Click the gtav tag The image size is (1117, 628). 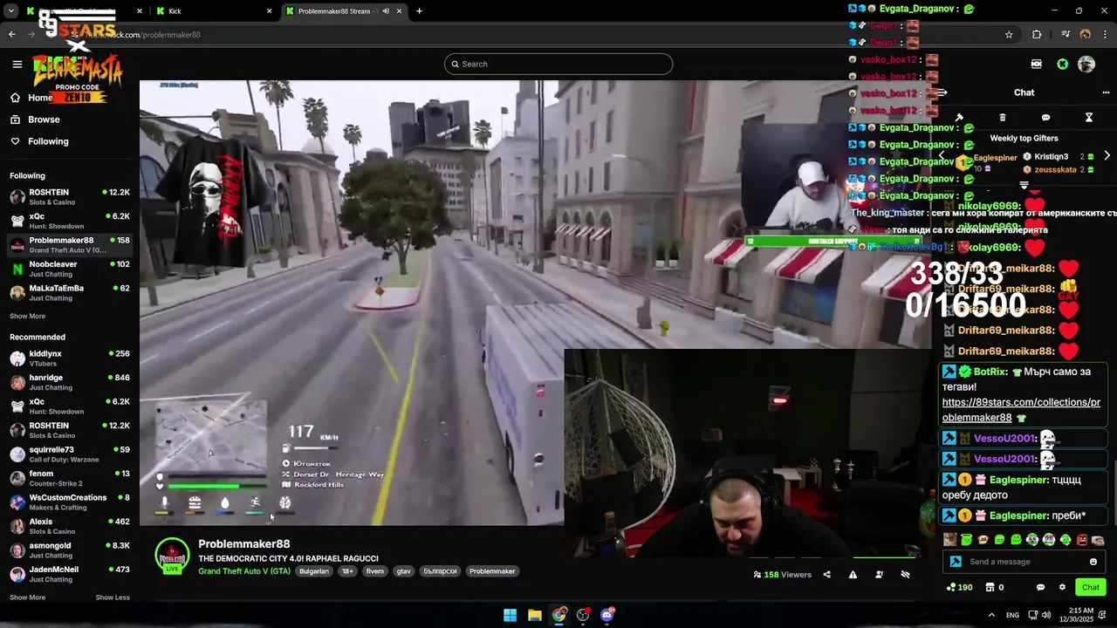point(403,571)
